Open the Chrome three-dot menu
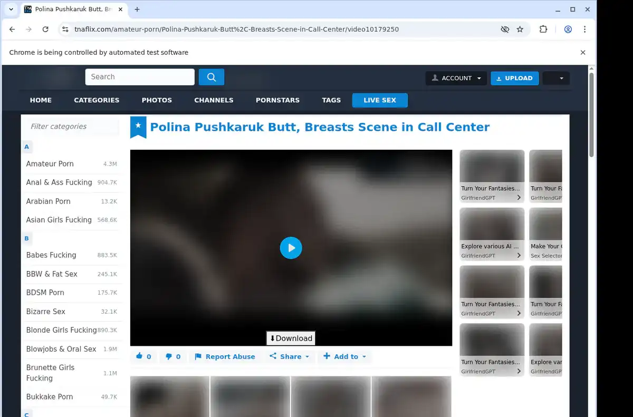The width and height of the screenshot is (633, 417). pyautogui.click(x=584, y=30)
